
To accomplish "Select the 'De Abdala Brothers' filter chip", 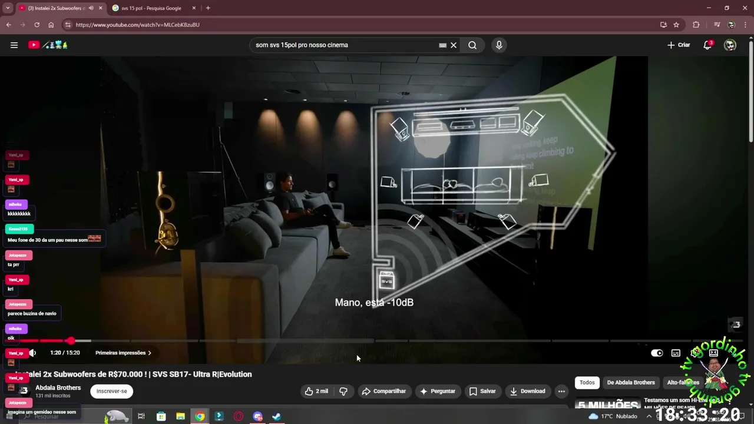I will coord(631,382).
